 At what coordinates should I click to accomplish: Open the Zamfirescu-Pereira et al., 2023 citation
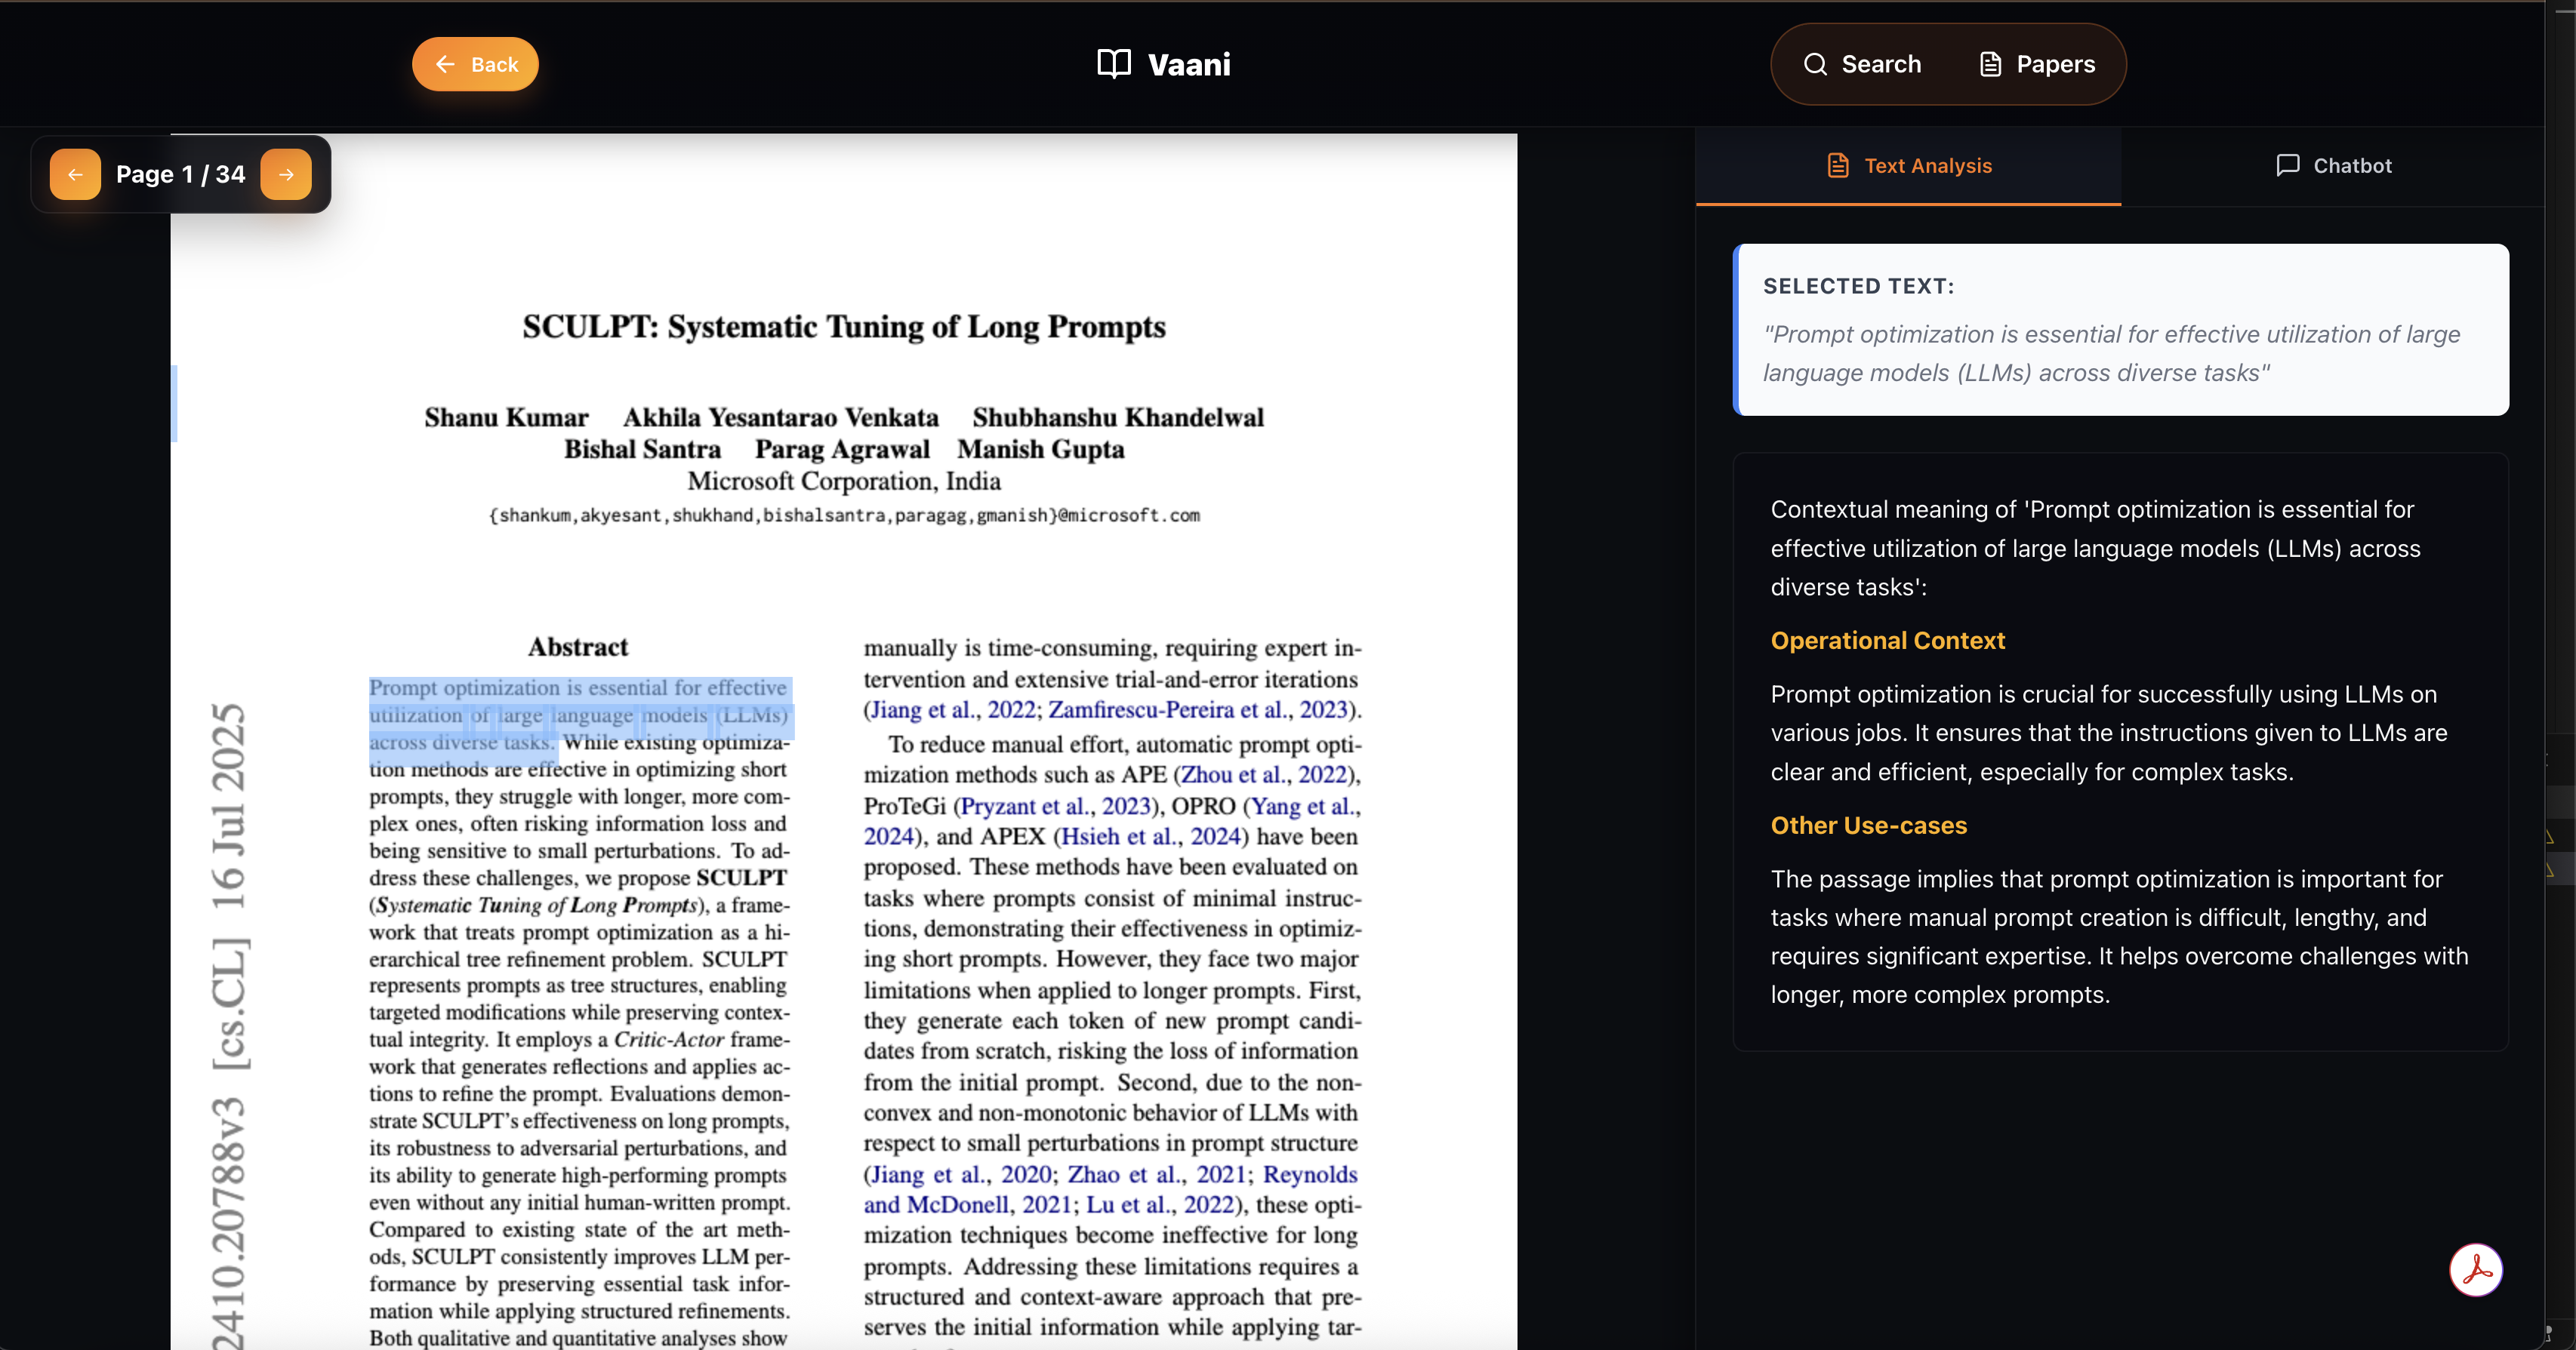point(1197,709)
